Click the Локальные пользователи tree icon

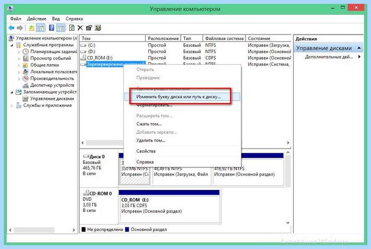tap(25, 71)
